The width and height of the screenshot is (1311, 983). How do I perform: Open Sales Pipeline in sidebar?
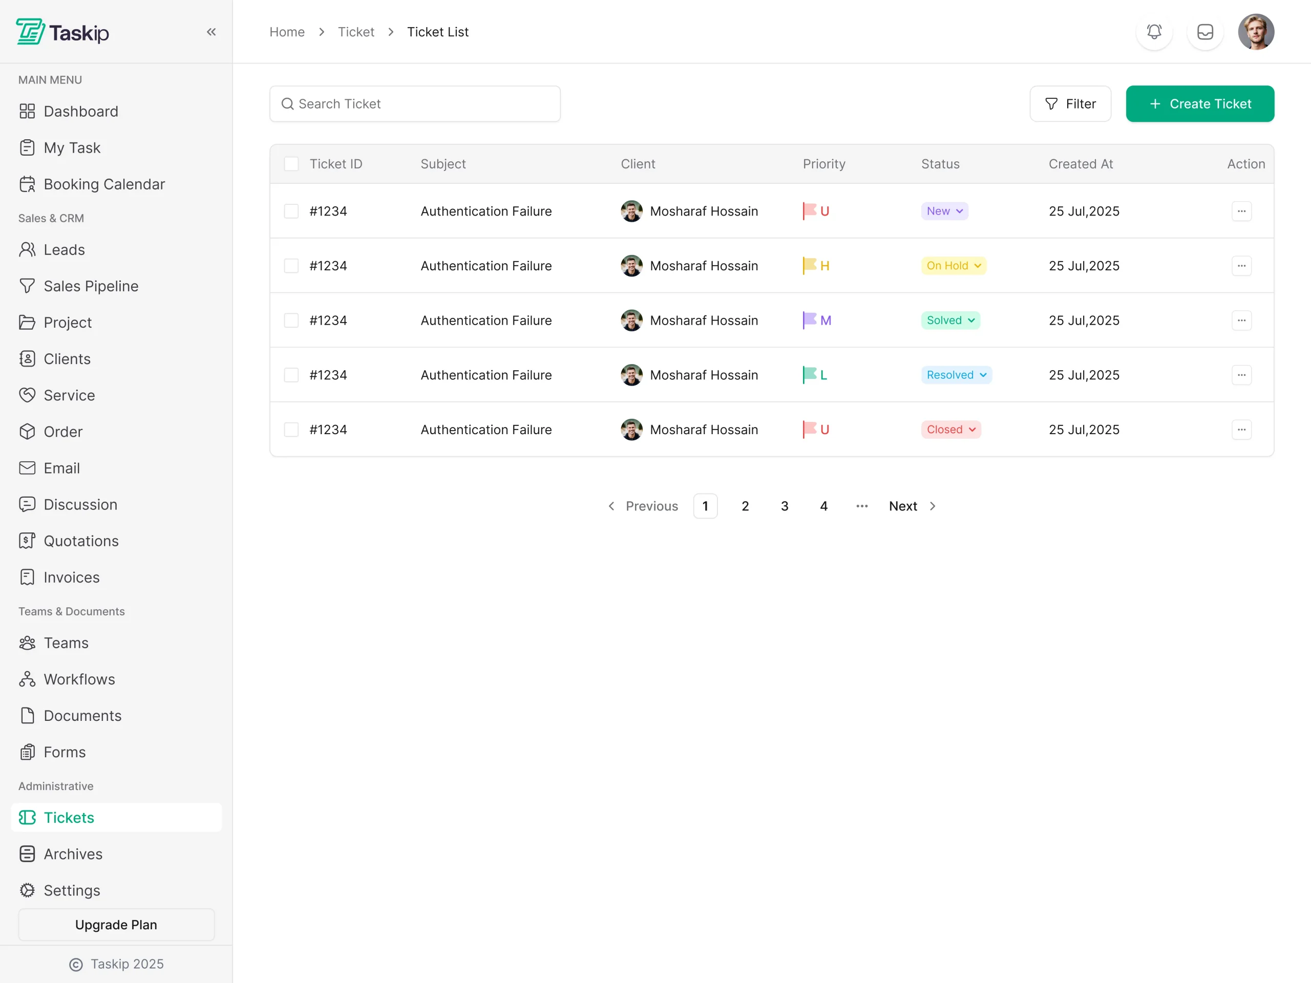[91, 286]
